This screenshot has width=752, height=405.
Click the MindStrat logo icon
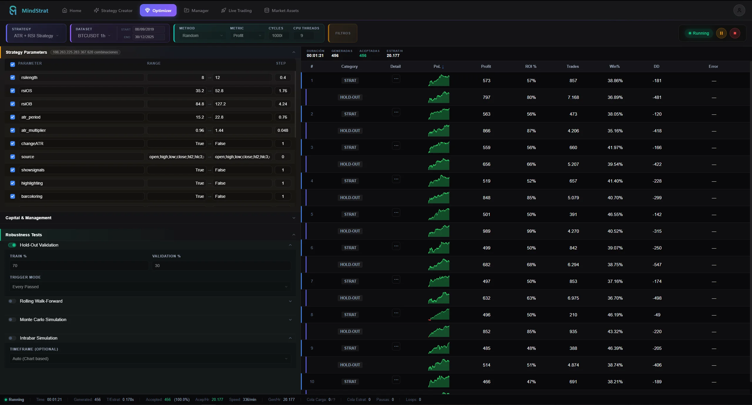click(12, 10)
